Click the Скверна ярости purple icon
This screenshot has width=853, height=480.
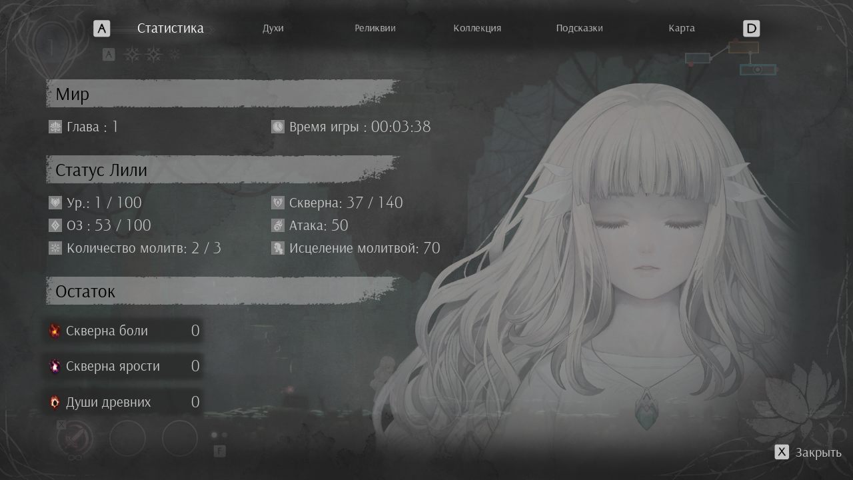coord(55,366)
